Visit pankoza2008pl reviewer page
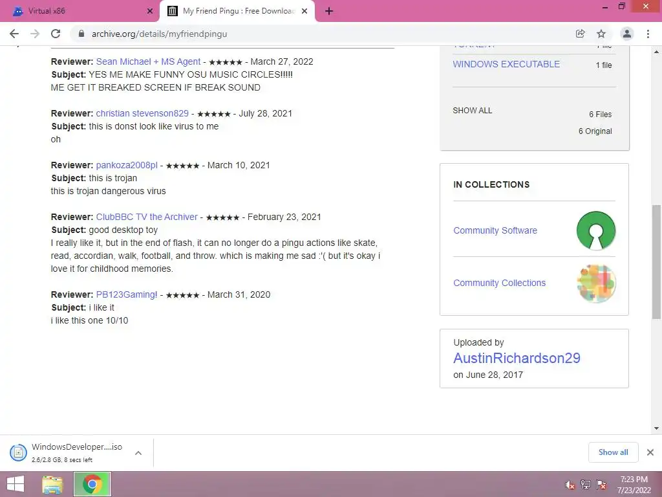Viewport: 662px width, 497px height. pos(127,165)
